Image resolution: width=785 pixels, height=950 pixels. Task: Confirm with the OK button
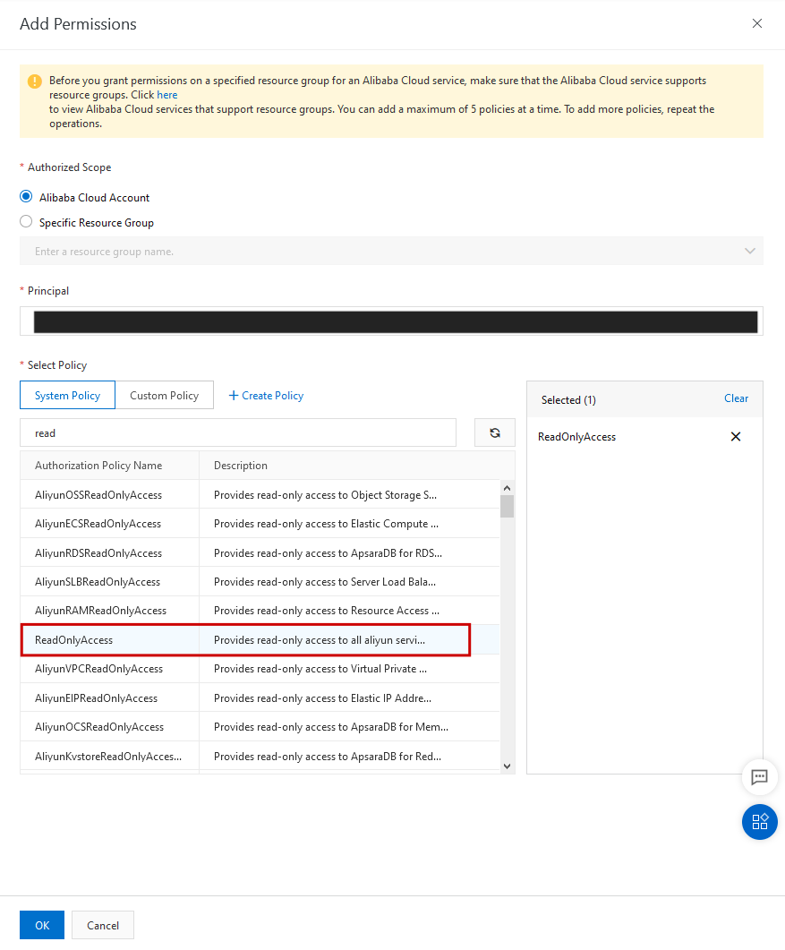click(x=42, y=925)
